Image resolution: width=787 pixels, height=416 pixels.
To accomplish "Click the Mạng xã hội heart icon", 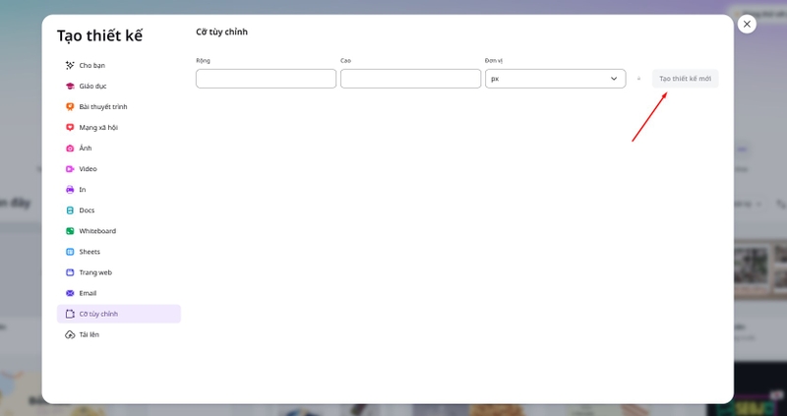I will click(70, 128).
